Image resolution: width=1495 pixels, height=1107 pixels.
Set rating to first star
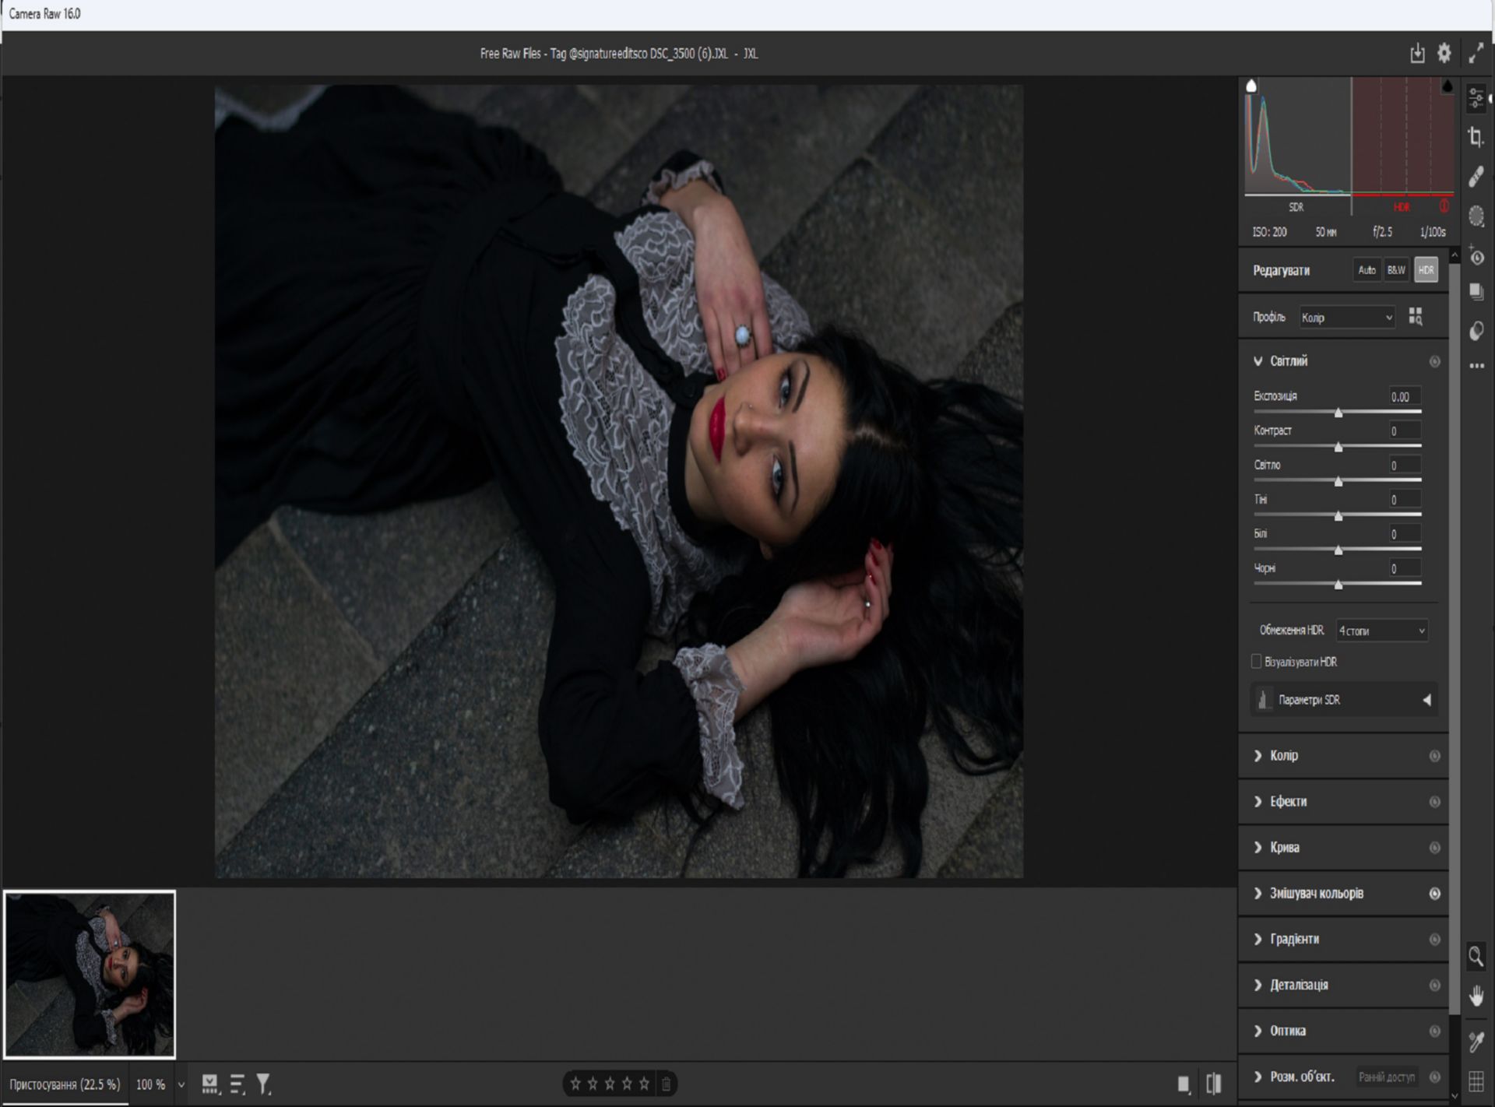[x=575, y=1084]
